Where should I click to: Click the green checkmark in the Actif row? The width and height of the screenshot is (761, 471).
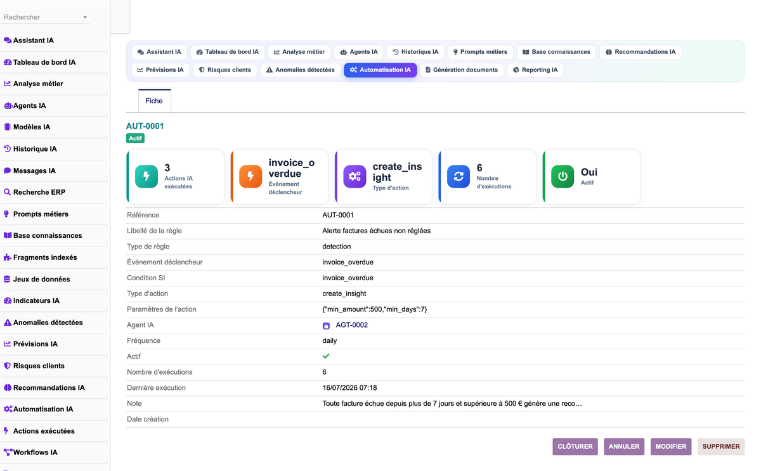[326, 356]
